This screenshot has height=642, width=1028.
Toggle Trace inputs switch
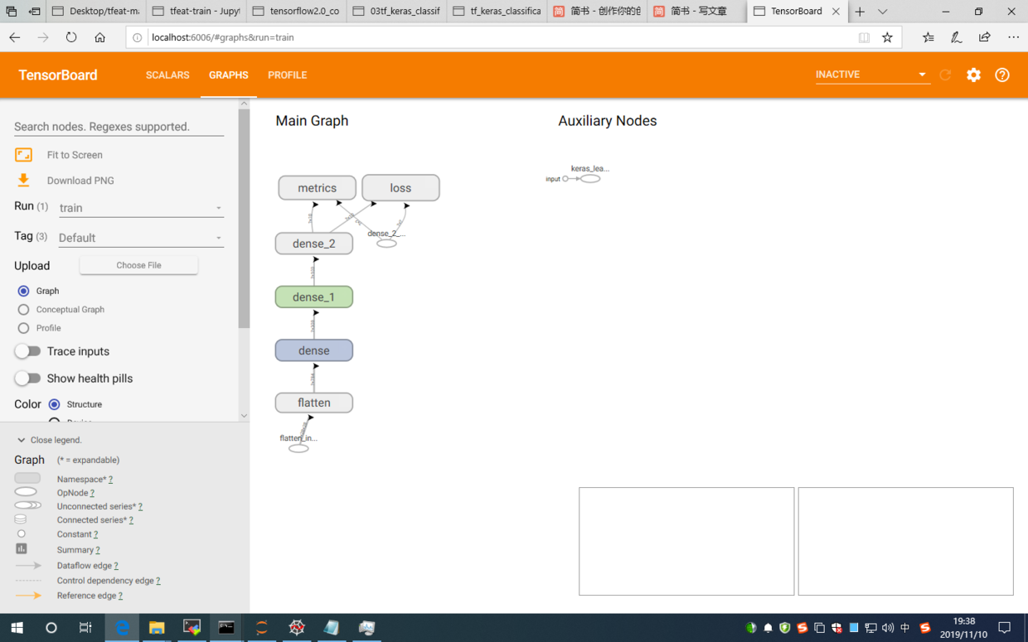27,351
